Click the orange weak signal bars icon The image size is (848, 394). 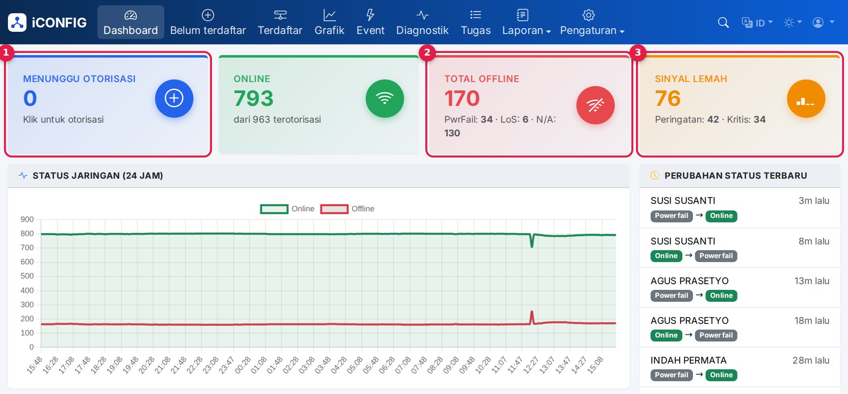click(806, 98)
